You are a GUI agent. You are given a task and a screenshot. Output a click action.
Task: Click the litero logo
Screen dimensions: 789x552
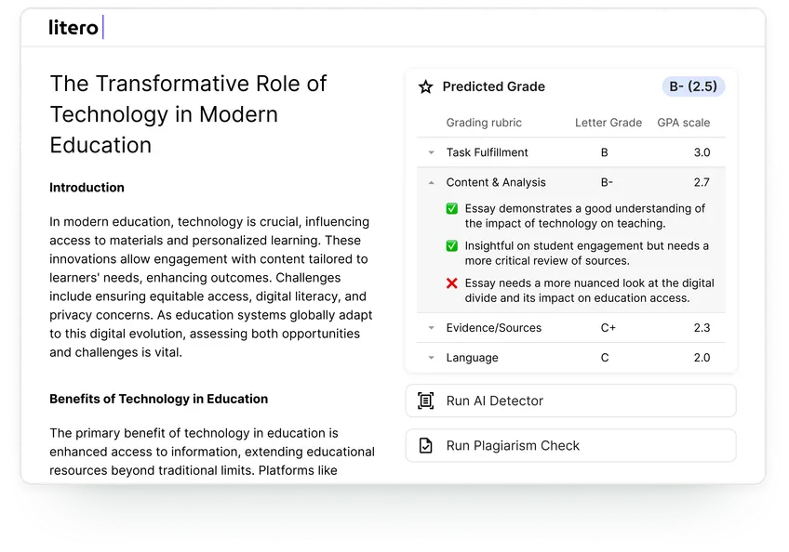click(74, 28)
